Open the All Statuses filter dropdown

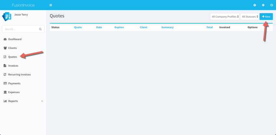click(249, 17)
